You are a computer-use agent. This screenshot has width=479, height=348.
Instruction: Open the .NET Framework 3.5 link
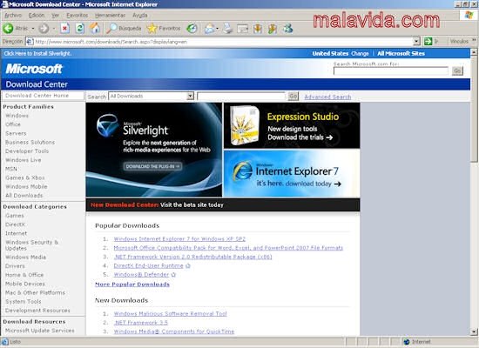tap(141, 323)
